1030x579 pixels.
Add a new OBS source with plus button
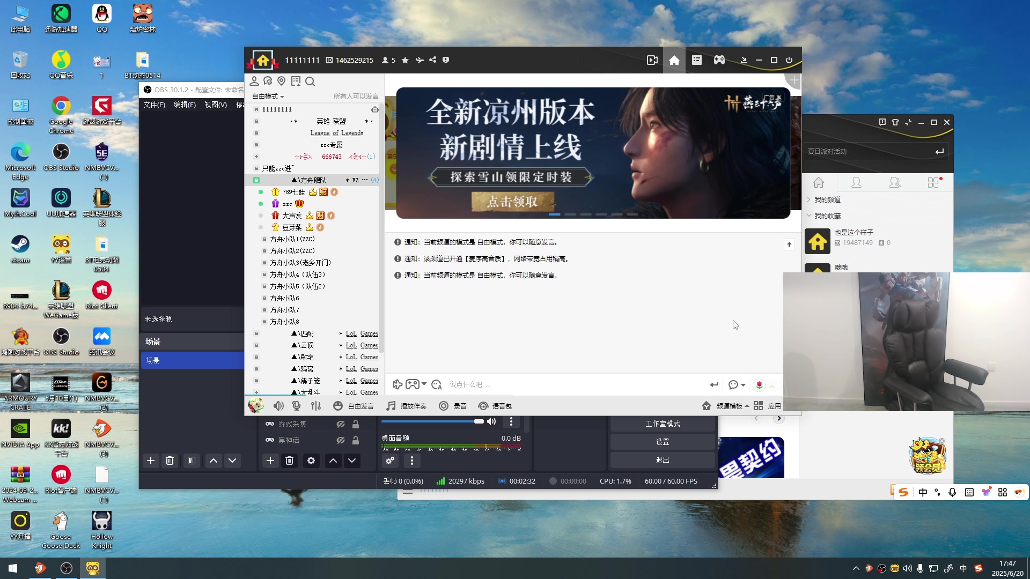(x=270, y=461)
